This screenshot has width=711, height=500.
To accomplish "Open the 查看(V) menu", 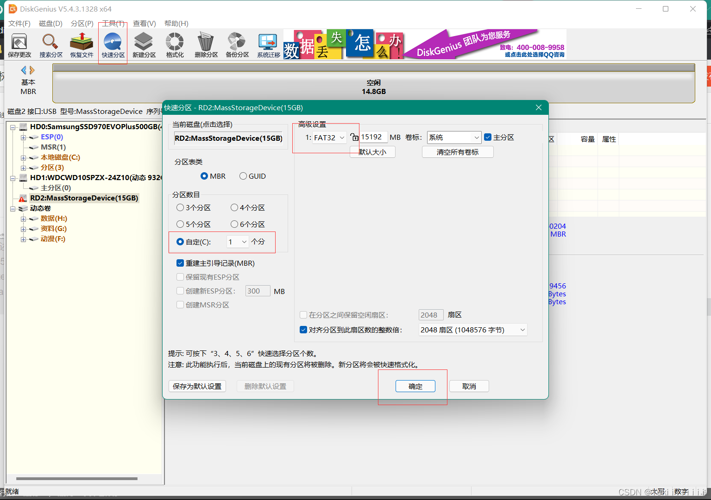I will [145, 24].
